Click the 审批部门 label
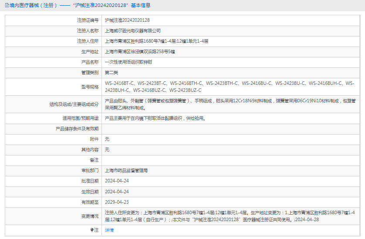Viewport: 365px width, 239px height. [90, 171]
